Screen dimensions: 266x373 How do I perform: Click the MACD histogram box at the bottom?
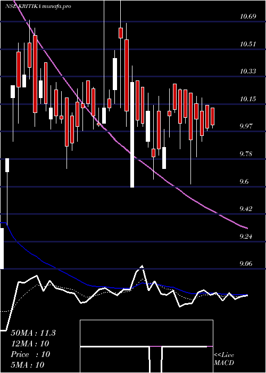click(146, 346)
